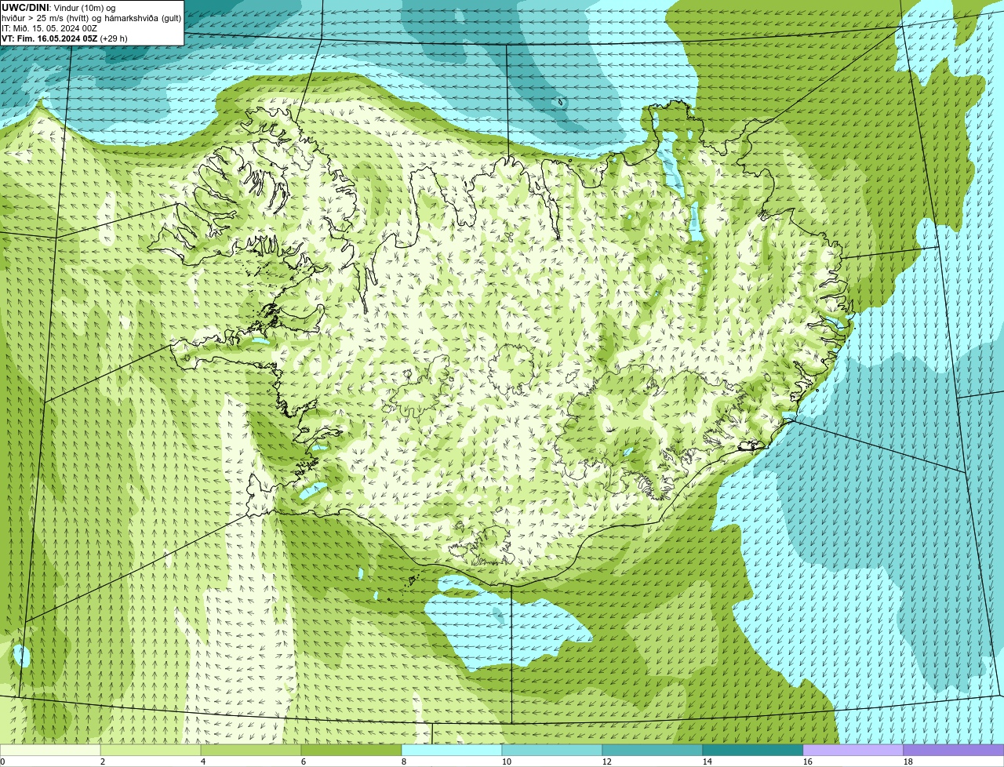Screen dimensions: 1004x767
Task: Click the legend scale label '4'
Action: (203, 762)
